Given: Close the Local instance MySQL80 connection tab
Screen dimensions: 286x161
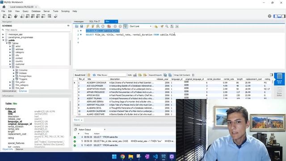Looking at the screenshot, I should [x=36, y=7].
